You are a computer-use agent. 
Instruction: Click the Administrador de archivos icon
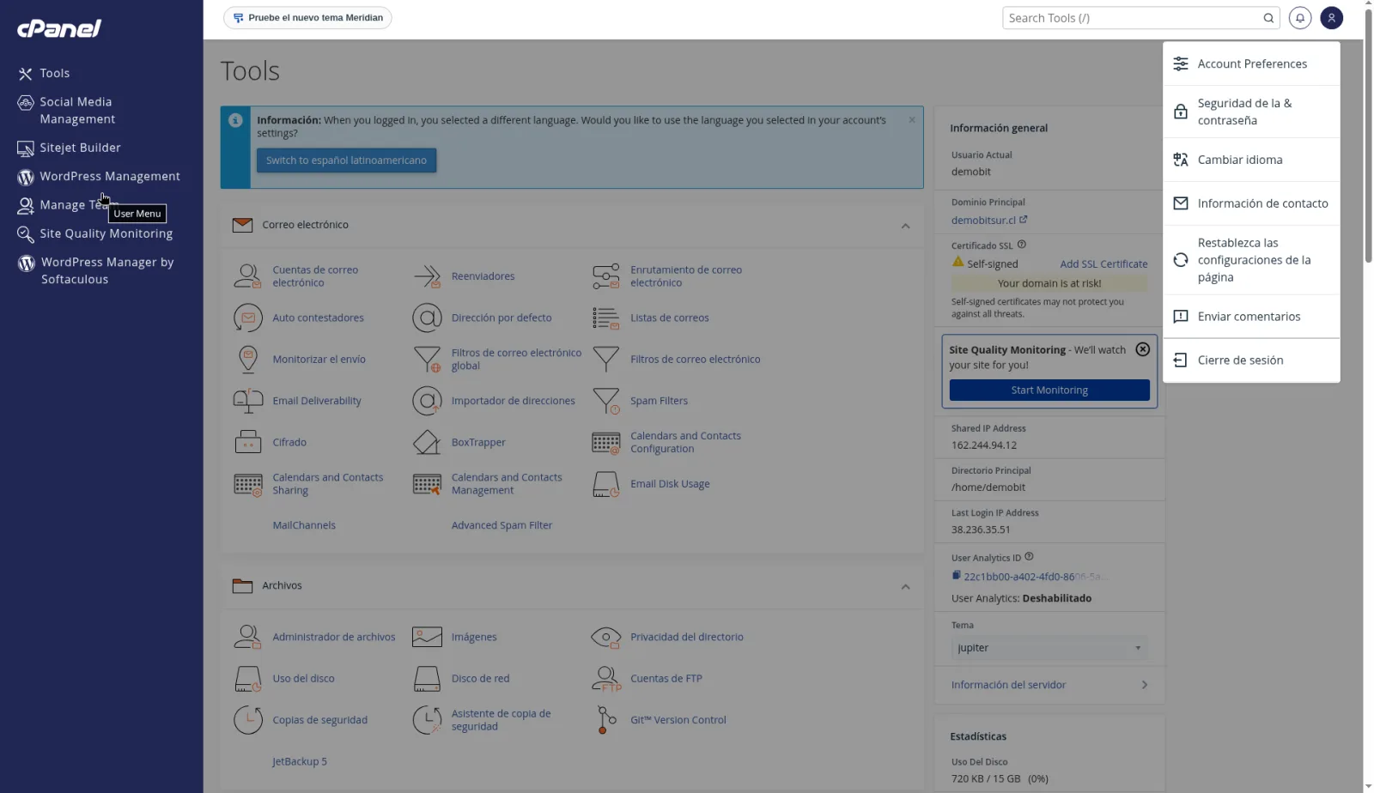pyautogui.click(x=247, y=637)
